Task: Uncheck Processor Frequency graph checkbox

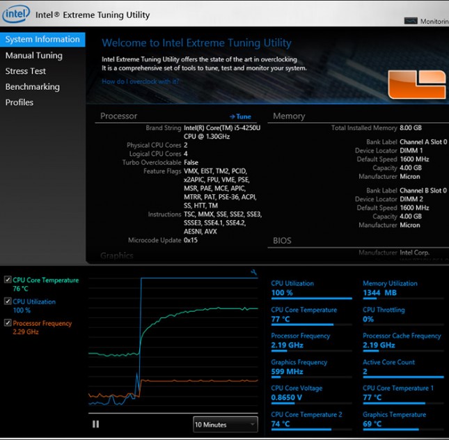Action: (x=8, y=323)
